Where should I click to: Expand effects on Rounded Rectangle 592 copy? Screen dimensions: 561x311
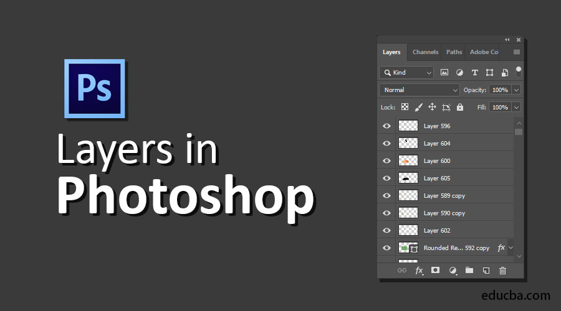[x=511, y=248]
